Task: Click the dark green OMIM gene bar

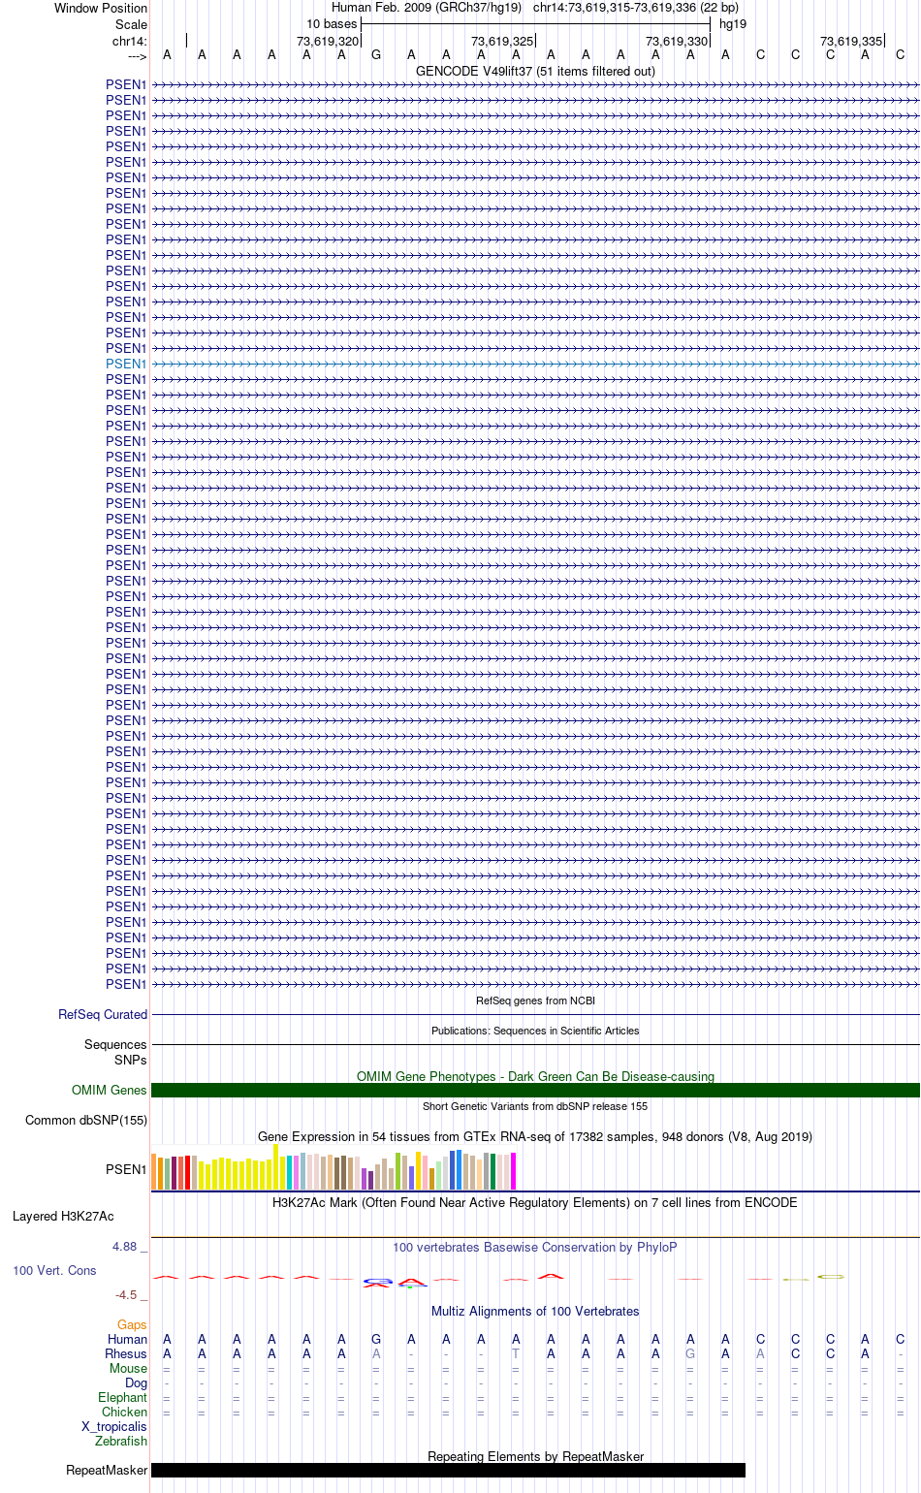Action: pos(535,1091)
